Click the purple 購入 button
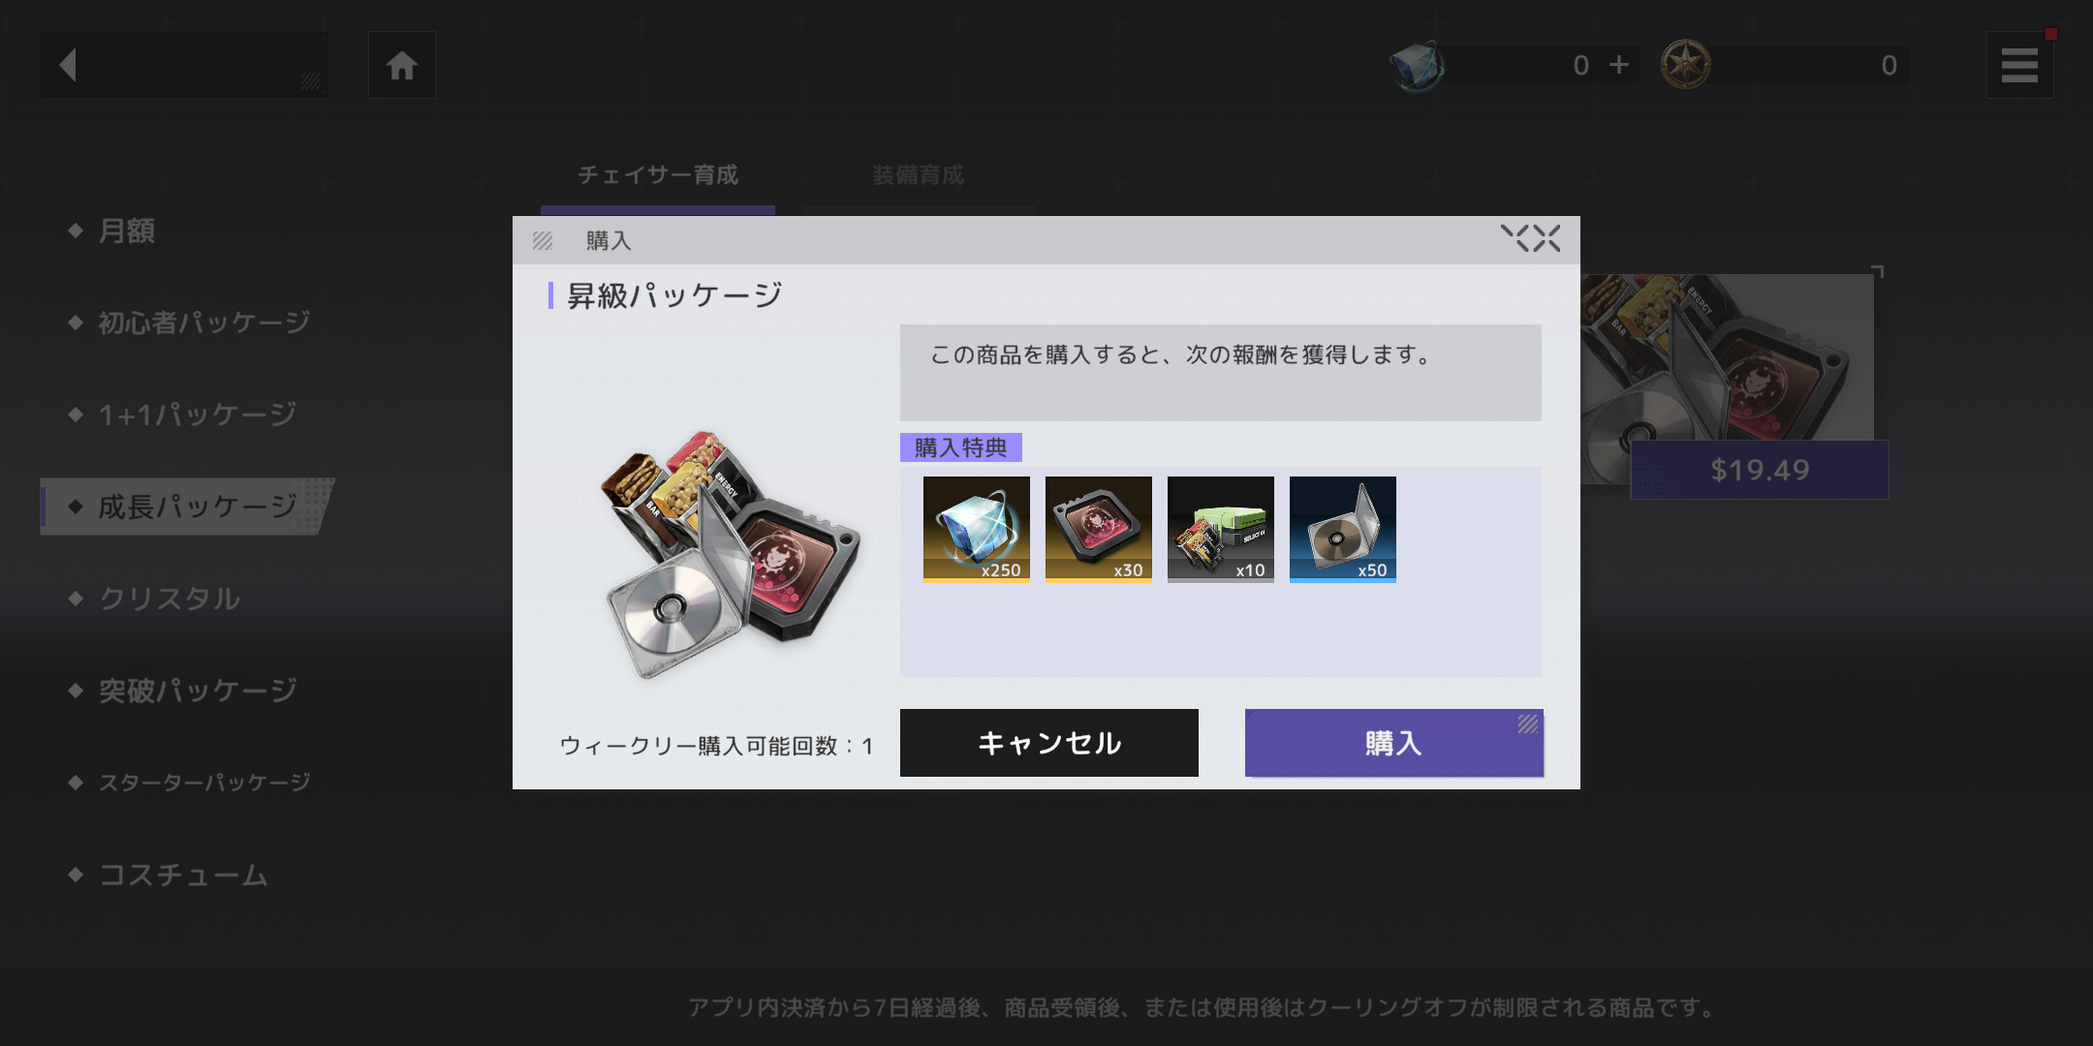Viewport: 2093px width, 1046px height. [1394, 743]
